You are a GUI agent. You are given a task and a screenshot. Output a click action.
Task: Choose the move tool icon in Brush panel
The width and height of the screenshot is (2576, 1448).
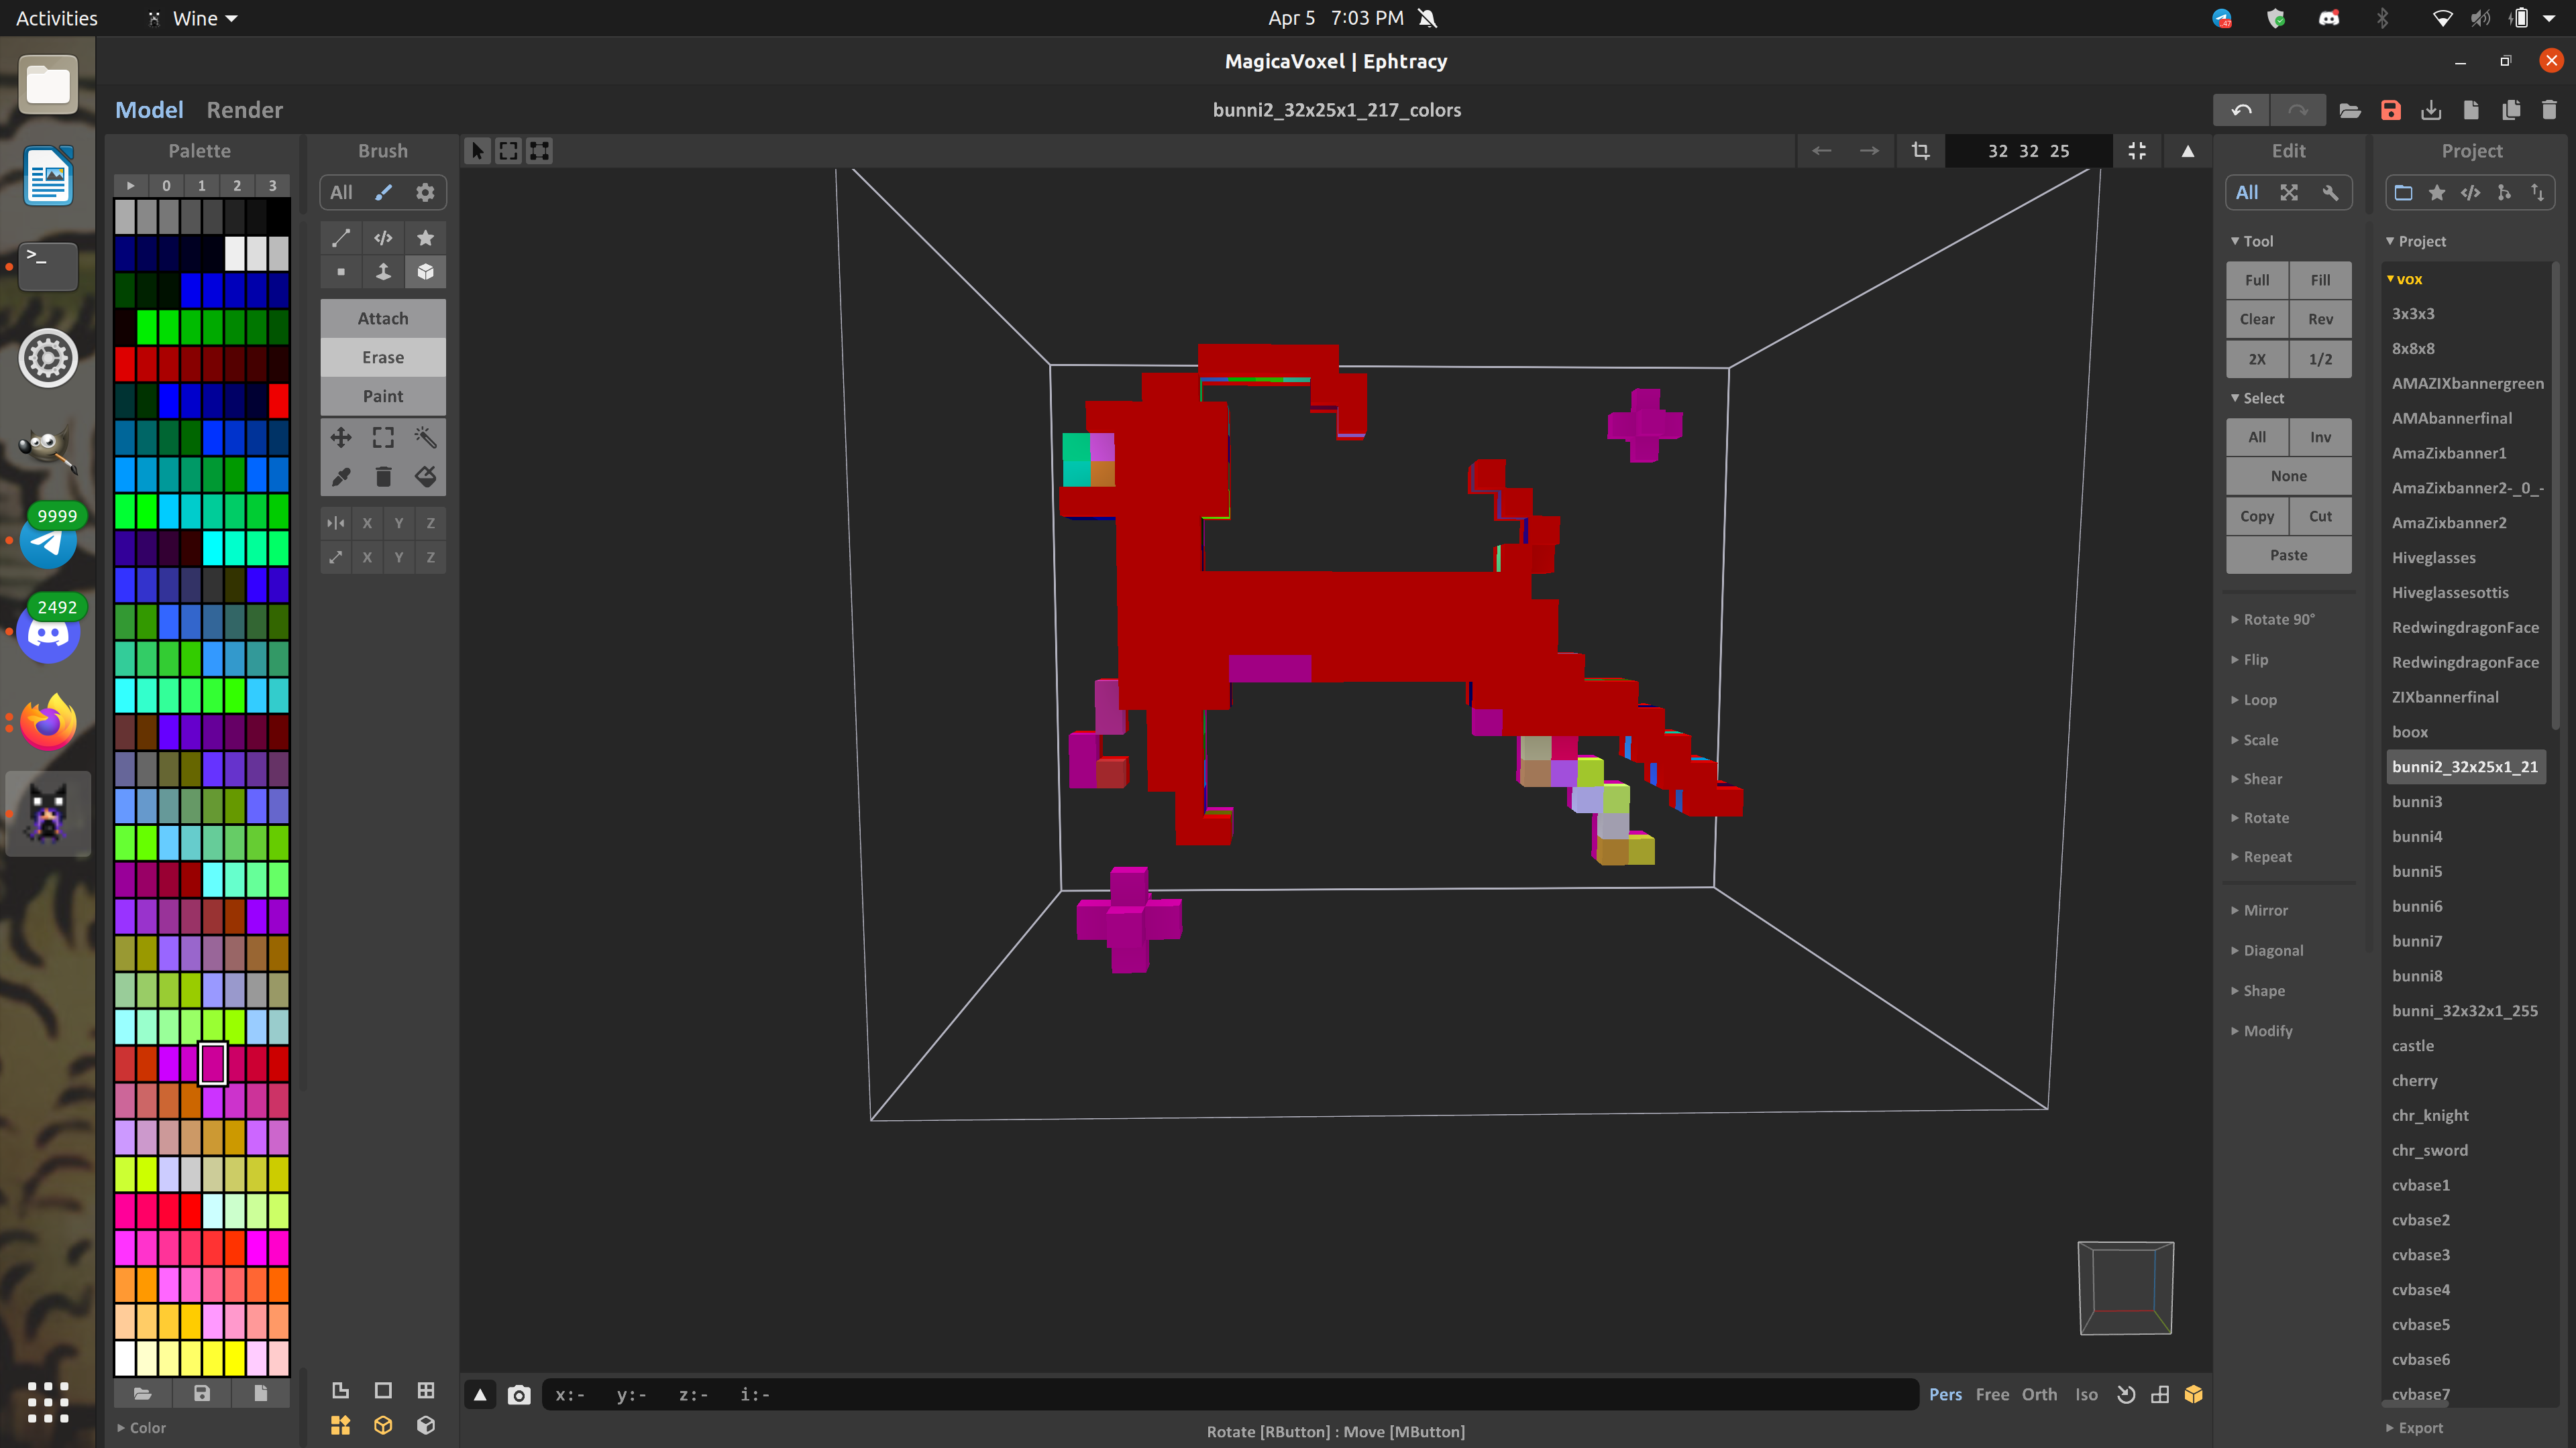click(341, 438)
